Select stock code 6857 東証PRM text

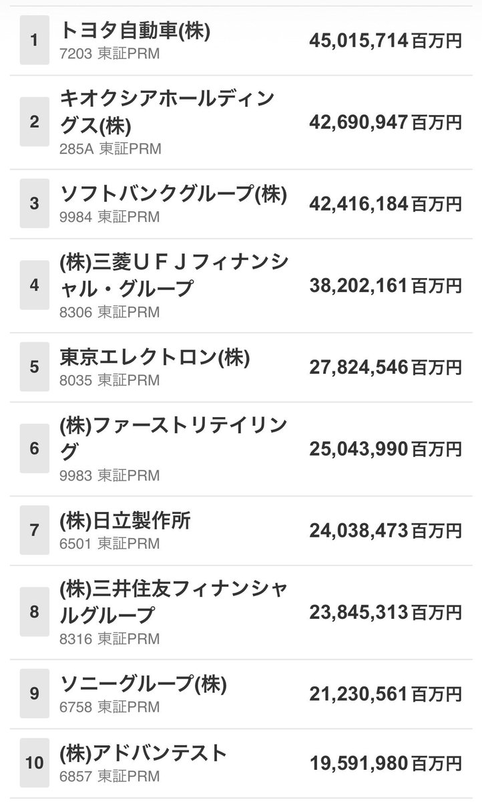(110, 776)
